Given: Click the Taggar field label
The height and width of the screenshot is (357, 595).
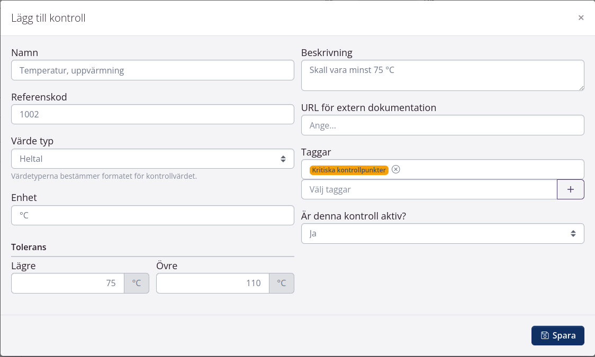Looking at the screenshot, I should [x=316, y=152].
